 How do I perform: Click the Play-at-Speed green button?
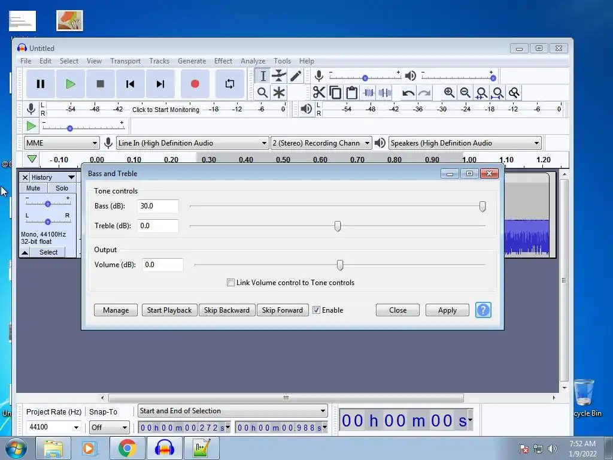click(31, 126)
